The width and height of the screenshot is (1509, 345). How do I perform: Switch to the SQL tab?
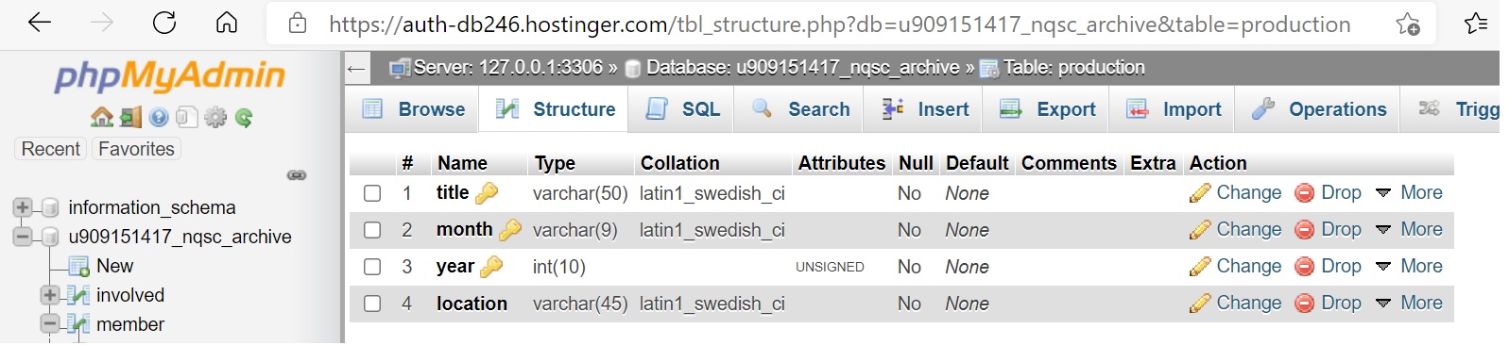click(x=683, y=109)
